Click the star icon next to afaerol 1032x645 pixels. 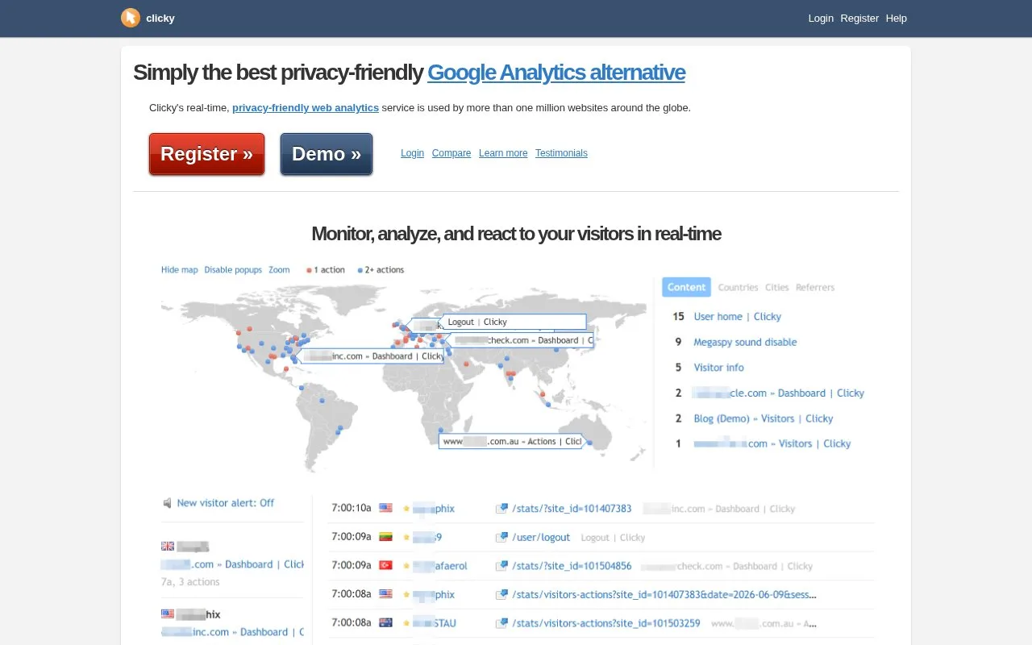[406, 566]
